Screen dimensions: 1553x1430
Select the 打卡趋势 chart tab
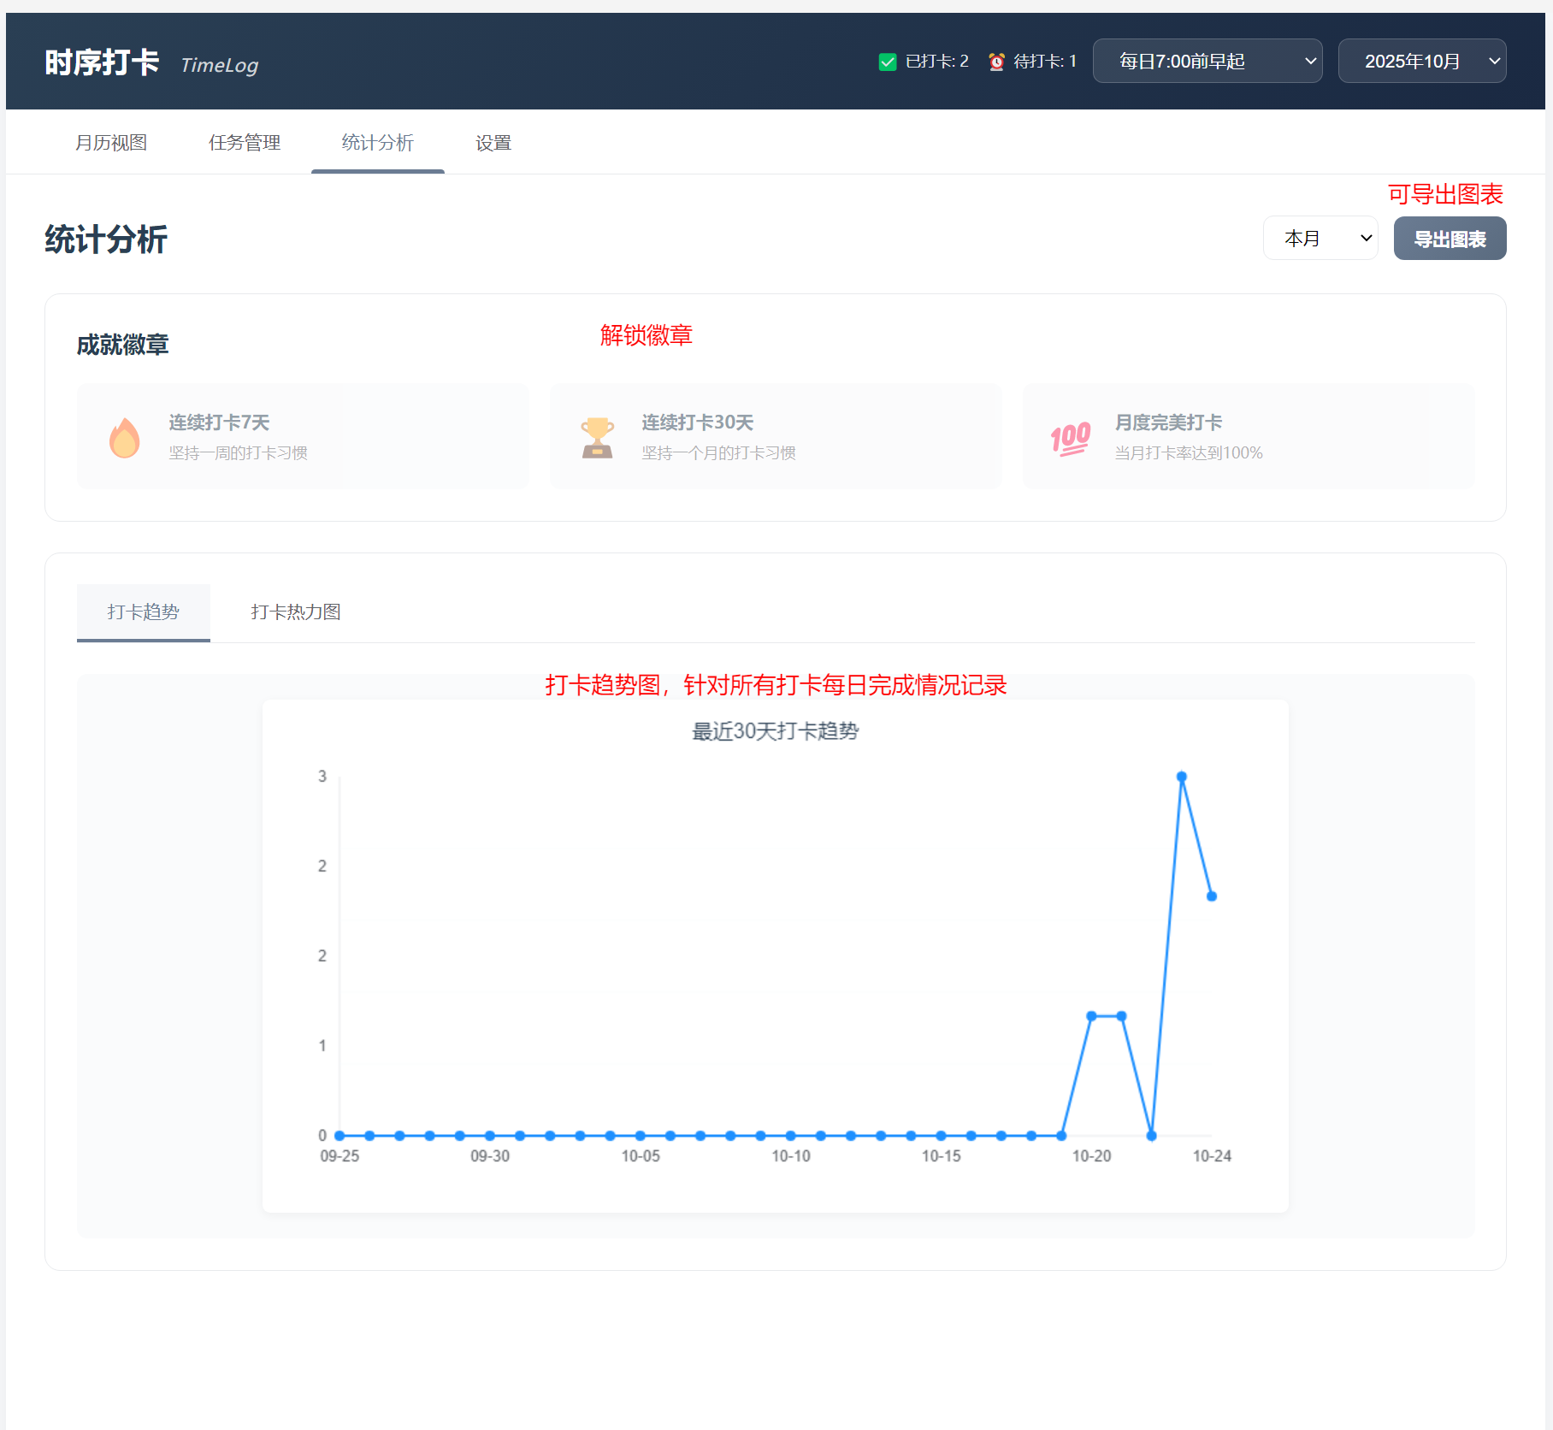point(143,612)
